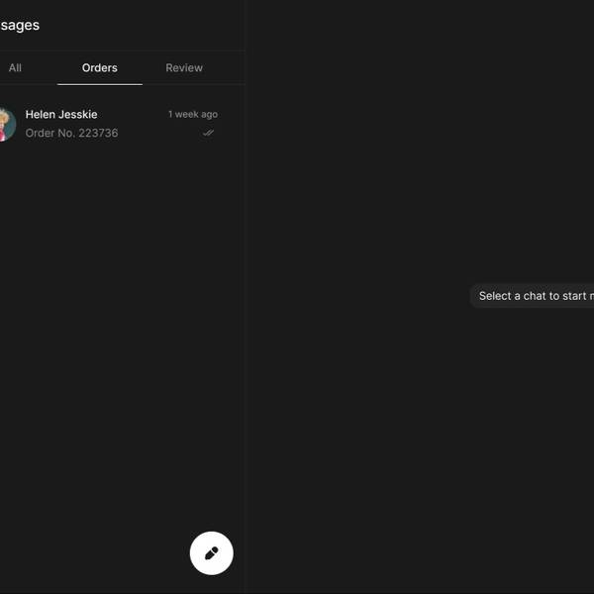Click the Messages panel heading
This screenshot has width=594, height=594.
tap(20, 25)
